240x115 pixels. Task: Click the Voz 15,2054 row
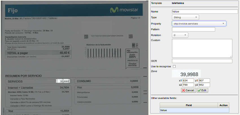pos(38,111)
